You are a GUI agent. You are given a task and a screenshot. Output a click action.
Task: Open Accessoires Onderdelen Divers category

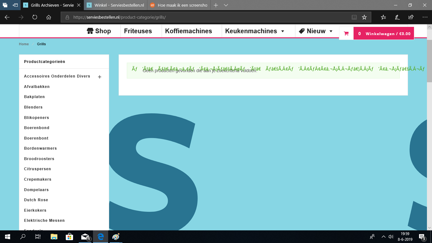(x=57, y=76)
